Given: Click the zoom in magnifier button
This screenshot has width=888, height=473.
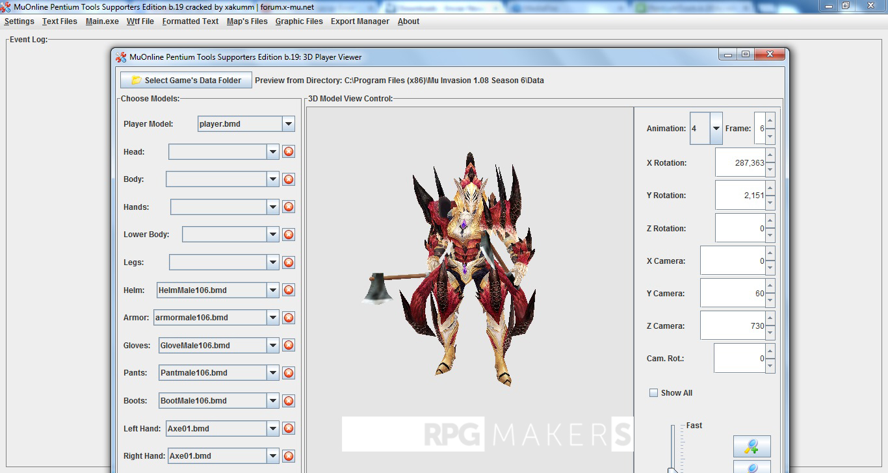Looking at the screenshot, I should click(751, 446).
